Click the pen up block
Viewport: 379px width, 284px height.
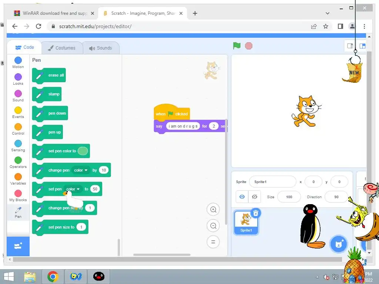click(x=47, y=132)
